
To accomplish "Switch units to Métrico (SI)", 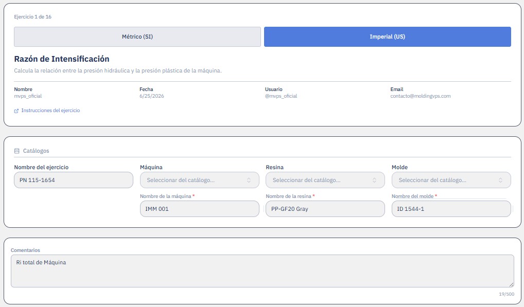I will tap(137, 37).
